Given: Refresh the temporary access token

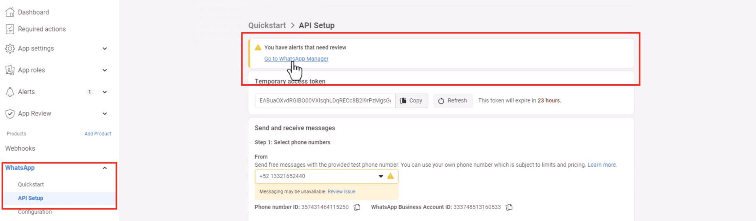Looking at the screenshot, I should [x=453, y=101].
